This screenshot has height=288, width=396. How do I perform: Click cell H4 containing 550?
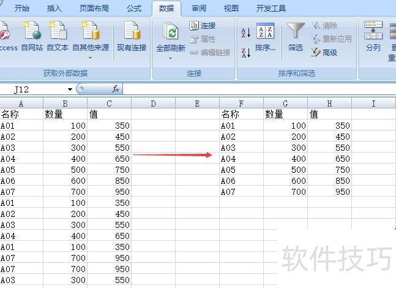pos(329,148)
